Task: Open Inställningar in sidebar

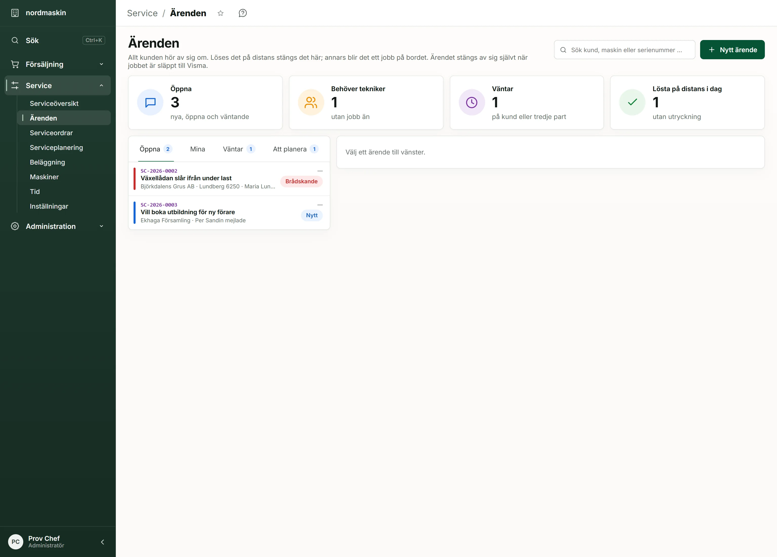Action: click(64, 207)
